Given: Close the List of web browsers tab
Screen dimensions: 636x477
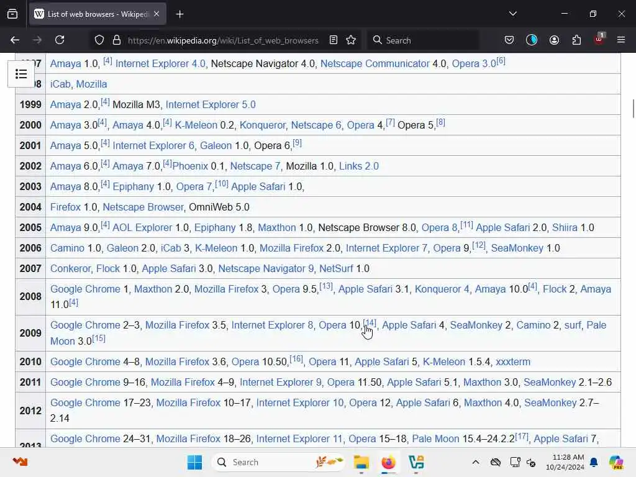Looking at the screenshot, I should pyautogui.click(x=157, y=14).
